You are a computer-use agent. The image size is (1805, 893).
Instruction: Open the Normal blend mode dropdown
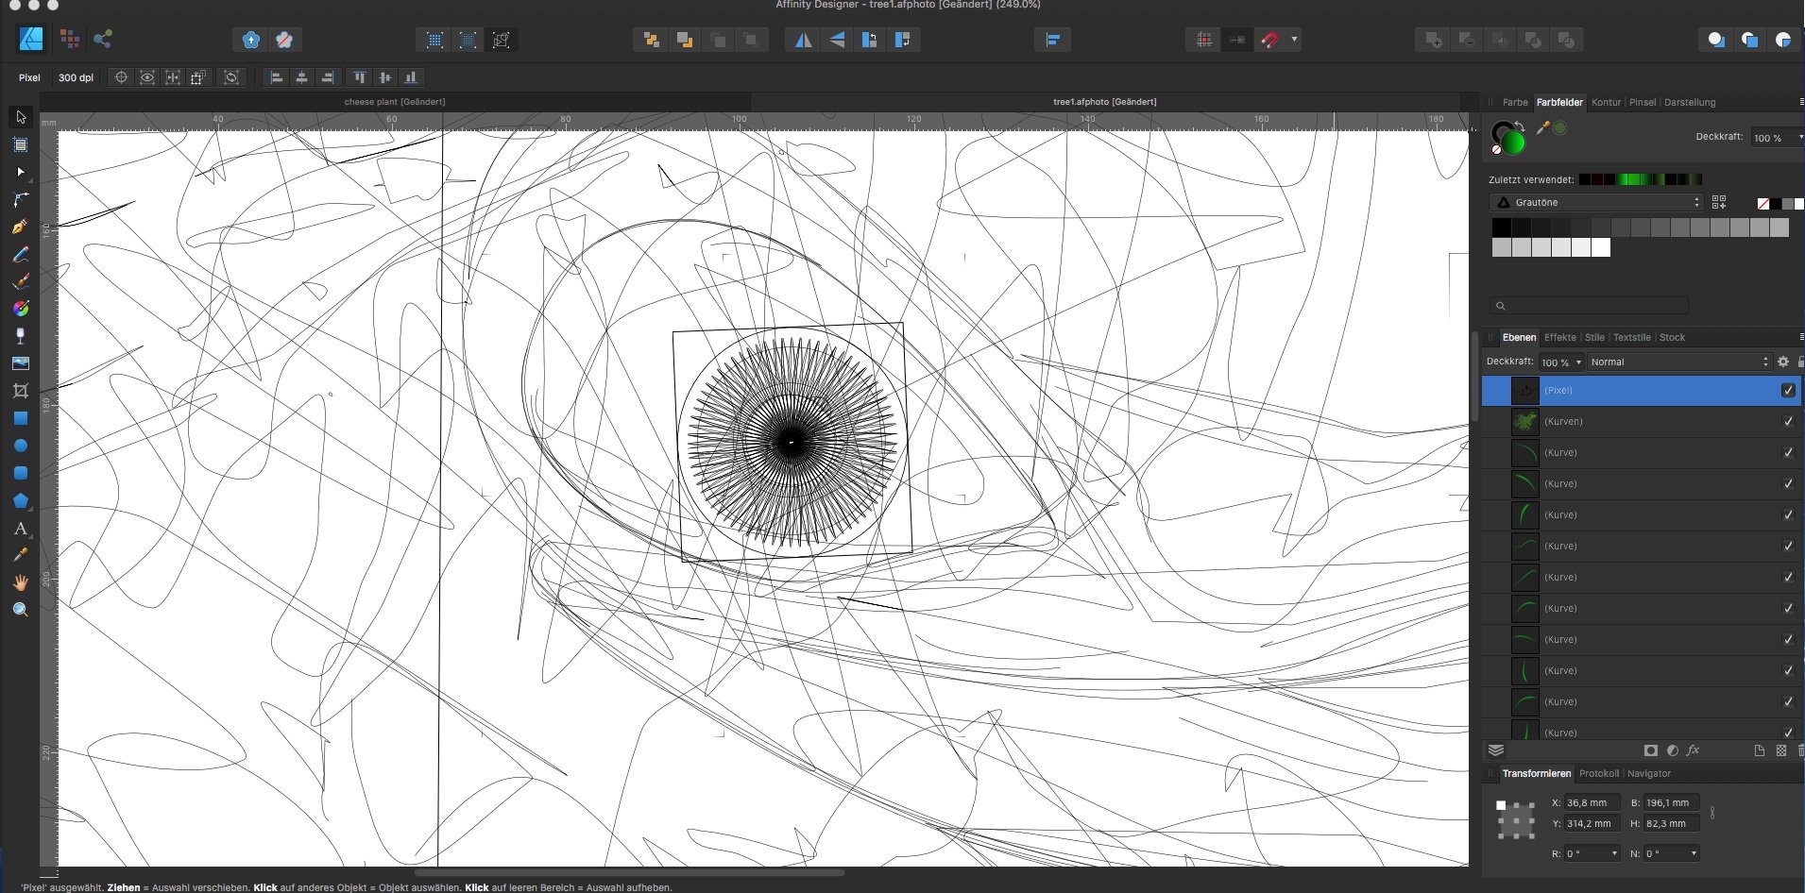click(1678, 362)
